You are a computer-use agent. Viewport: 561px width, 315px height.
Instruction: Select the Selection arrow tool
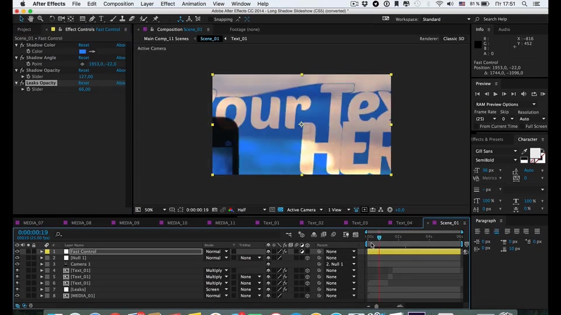pyautogui.click(x=22, y=19)
